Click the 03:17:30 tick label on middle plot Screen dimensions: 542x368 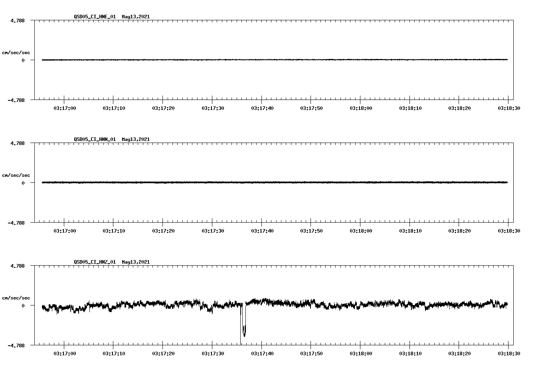pos(212,230)
